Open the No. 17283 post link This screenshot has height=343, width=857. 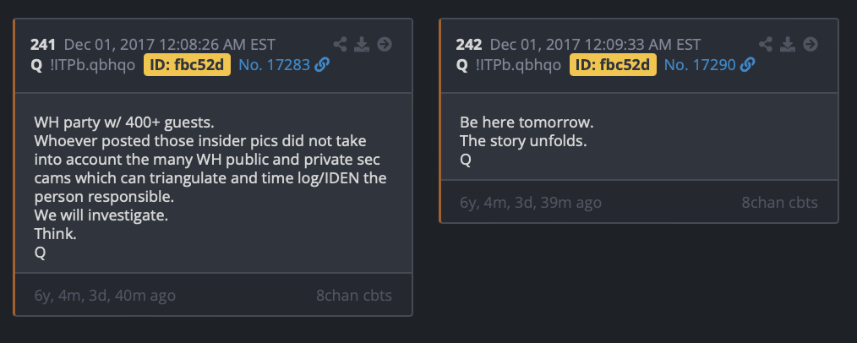click(x=274, y=65)
